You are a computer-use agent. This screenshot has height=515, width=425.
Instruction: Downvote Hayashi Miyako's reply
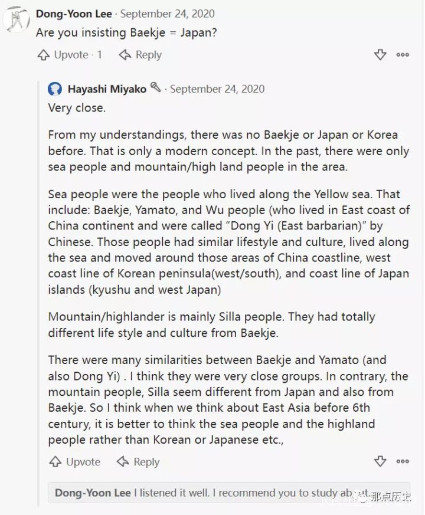[x=380, y=462]
